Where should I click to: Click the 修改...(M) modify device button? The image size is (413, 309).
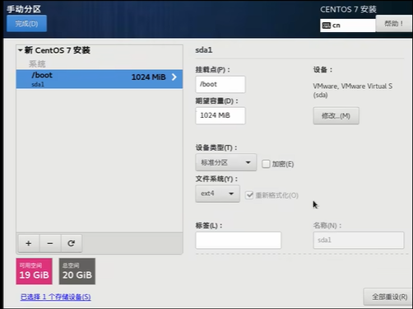336,115
